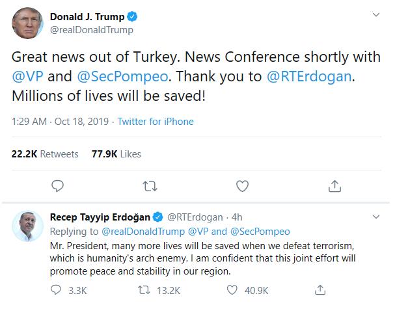
Task: Reply to Trump's main tweet
Action: (57, 187)
